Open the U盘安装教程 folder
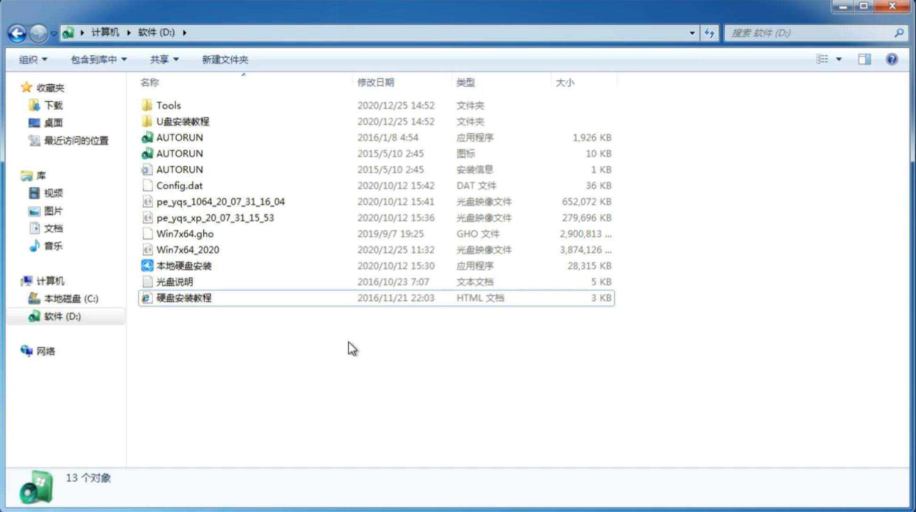The image size is (916, 512). (183, 121)
